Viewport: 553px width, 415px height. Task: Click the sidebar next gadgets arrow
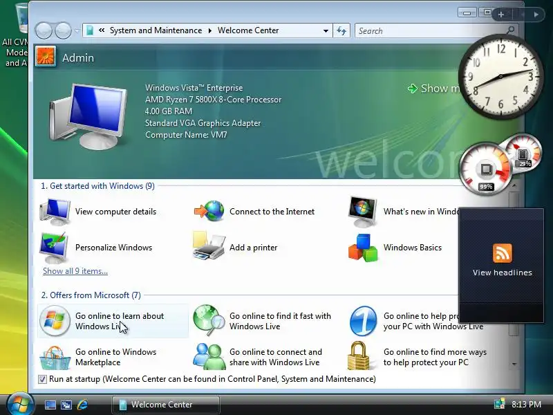point(536,15)
